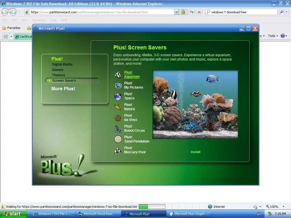The height and width of the screenshot is (218, 291).
Task: Choose Plus! Mercury Pool entry
Action: point(135,150)
